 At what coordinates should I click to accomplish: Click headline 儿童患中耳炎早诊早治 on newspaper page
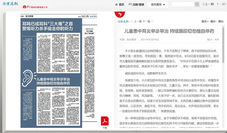53,81
